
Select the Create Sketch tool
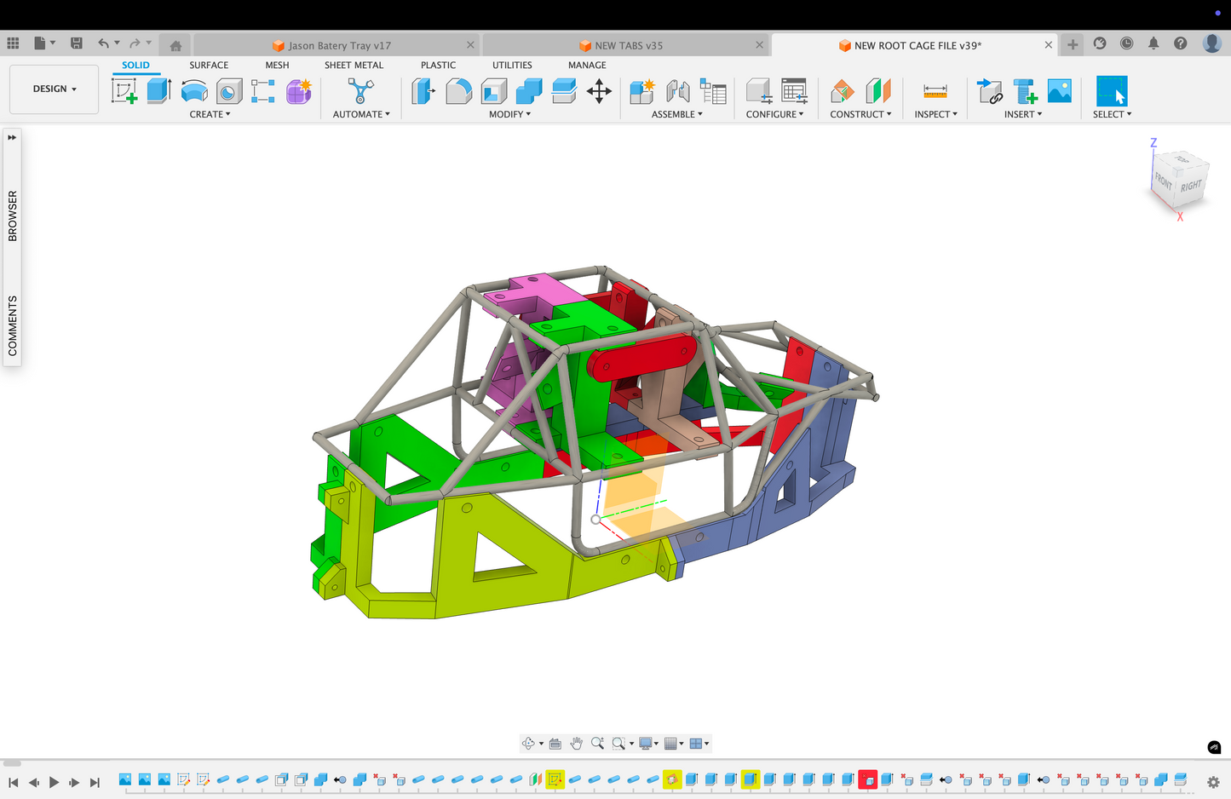[x=124, y=91]
